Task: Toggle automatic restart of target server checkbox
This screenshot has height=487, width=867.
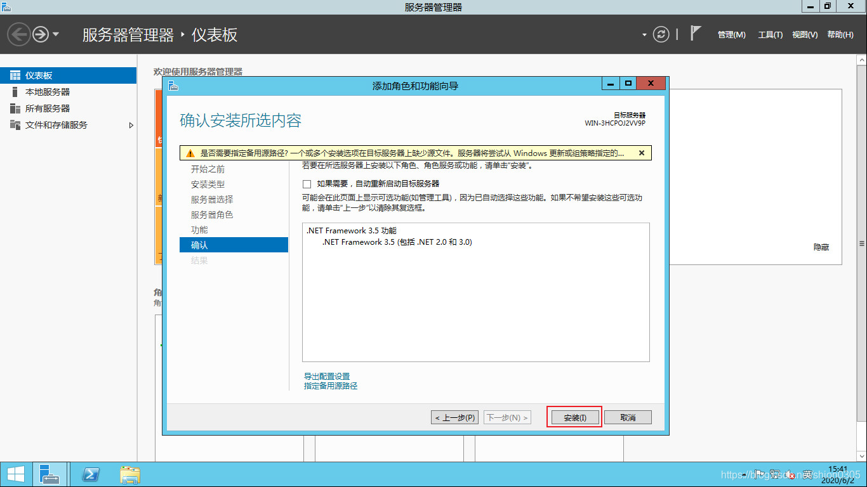Action: click(x=307, y=184)
